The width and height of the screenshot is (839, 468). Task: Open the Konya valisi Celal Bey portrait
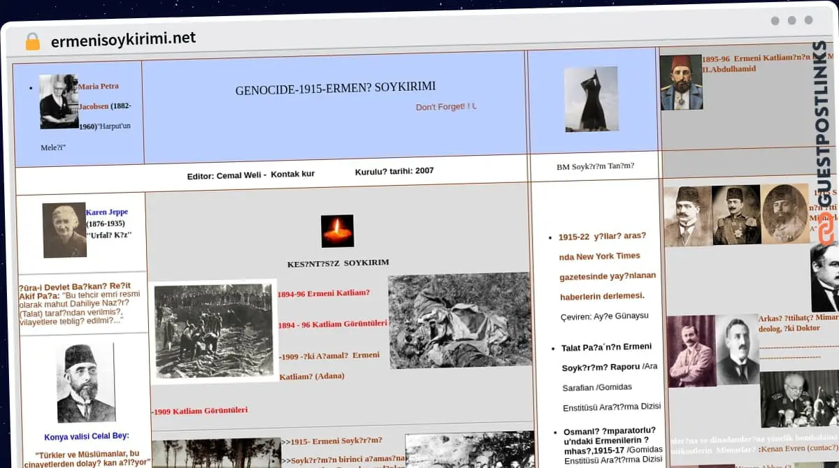click(85, 383)
